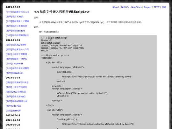Screen dimensions: 172x129
Task: Open the [教學]基於 Cheat article
Action: [15, 17]
